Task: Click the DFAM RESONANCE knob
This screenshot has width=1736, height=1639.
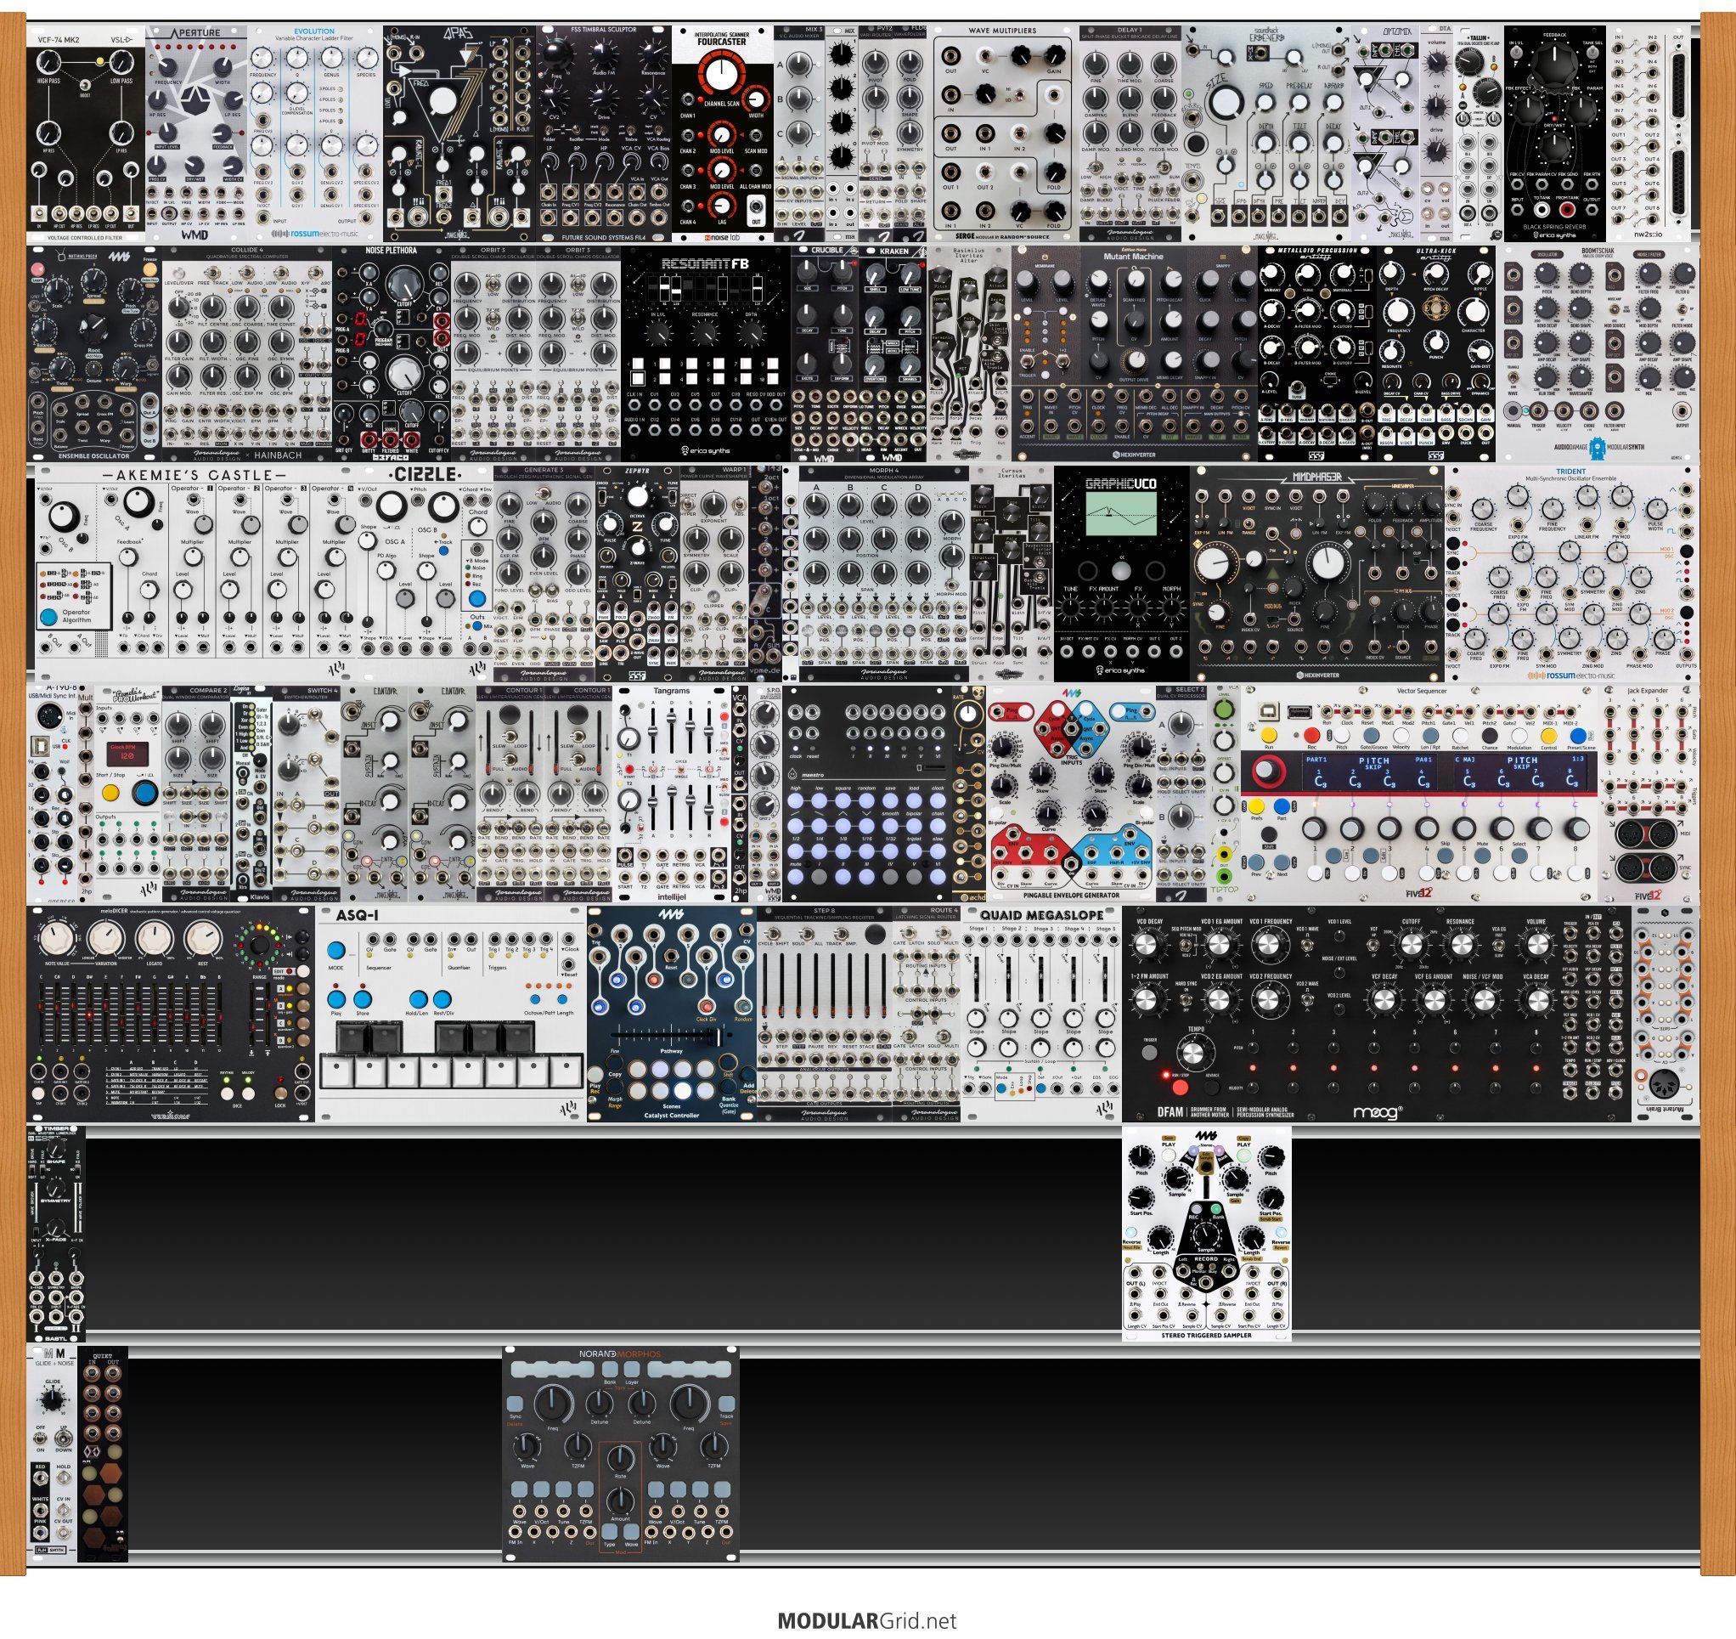Action: (1460, 946)
